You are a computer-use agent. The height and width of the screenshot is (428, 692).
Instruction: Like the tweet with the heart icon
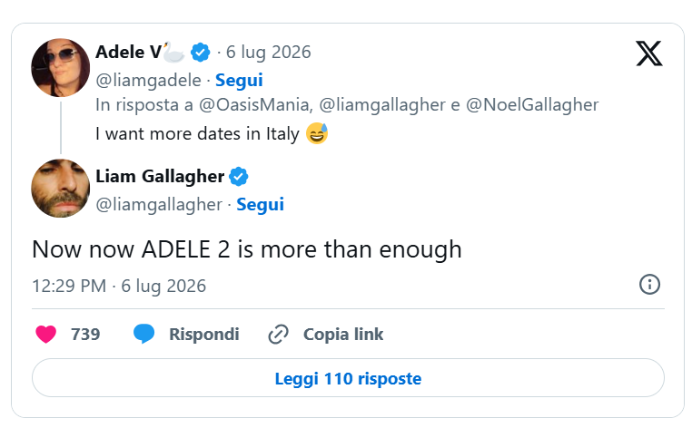(46, 334)
